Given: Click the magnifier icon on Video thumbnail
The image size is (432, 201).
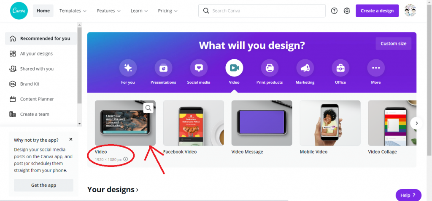Looking at the screenshot, I should coord(148,108).
